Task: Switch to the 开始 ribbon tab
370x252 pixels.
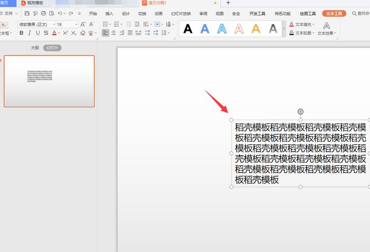Action: 93,14
